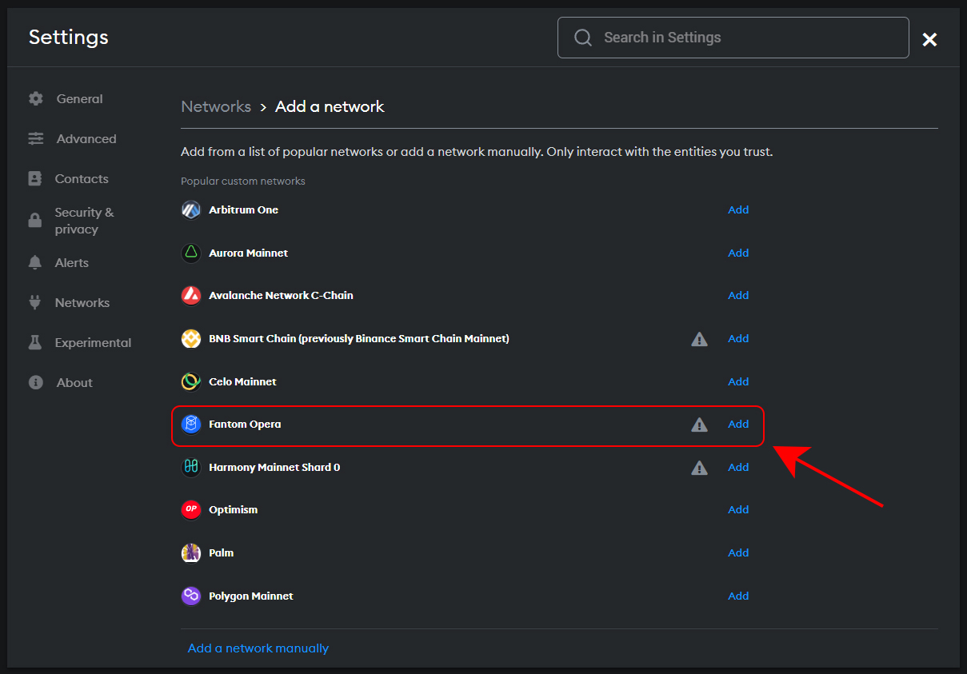
Task: Click the About info icon
Action: coord(35,383)
